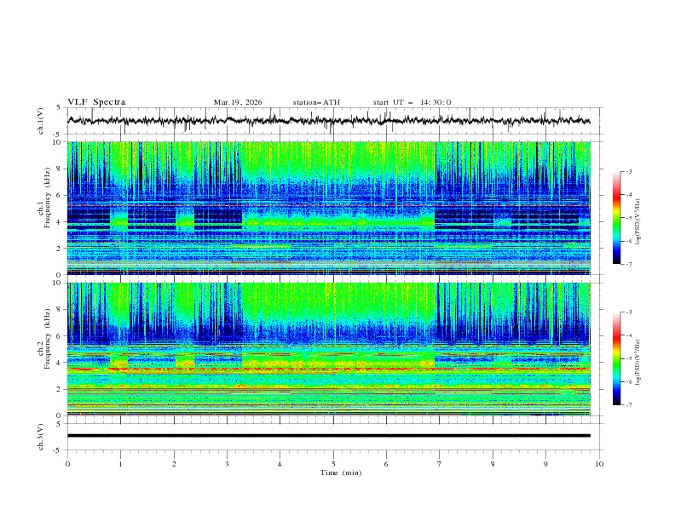Click time axis tick label '3'
675x521 pixels.
pos(227,464)
